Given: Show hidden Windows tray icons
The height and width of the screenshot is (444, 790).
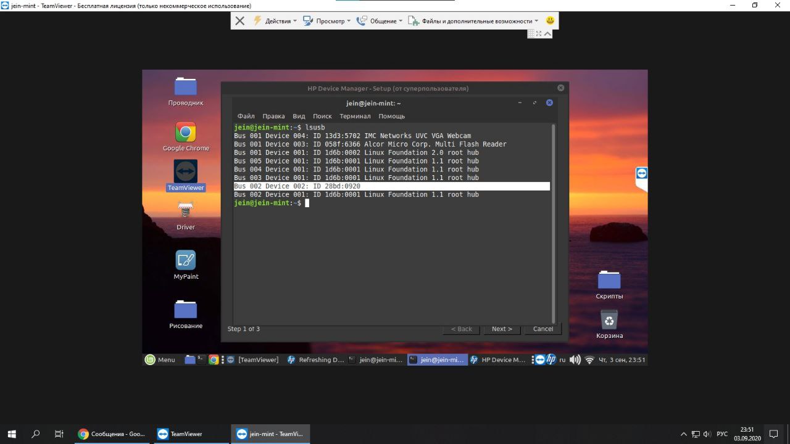Looking at the screenshot, I should (683, 434).
